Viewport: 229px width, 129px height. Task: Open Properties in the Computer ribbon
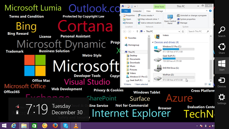tap(129, 15)
